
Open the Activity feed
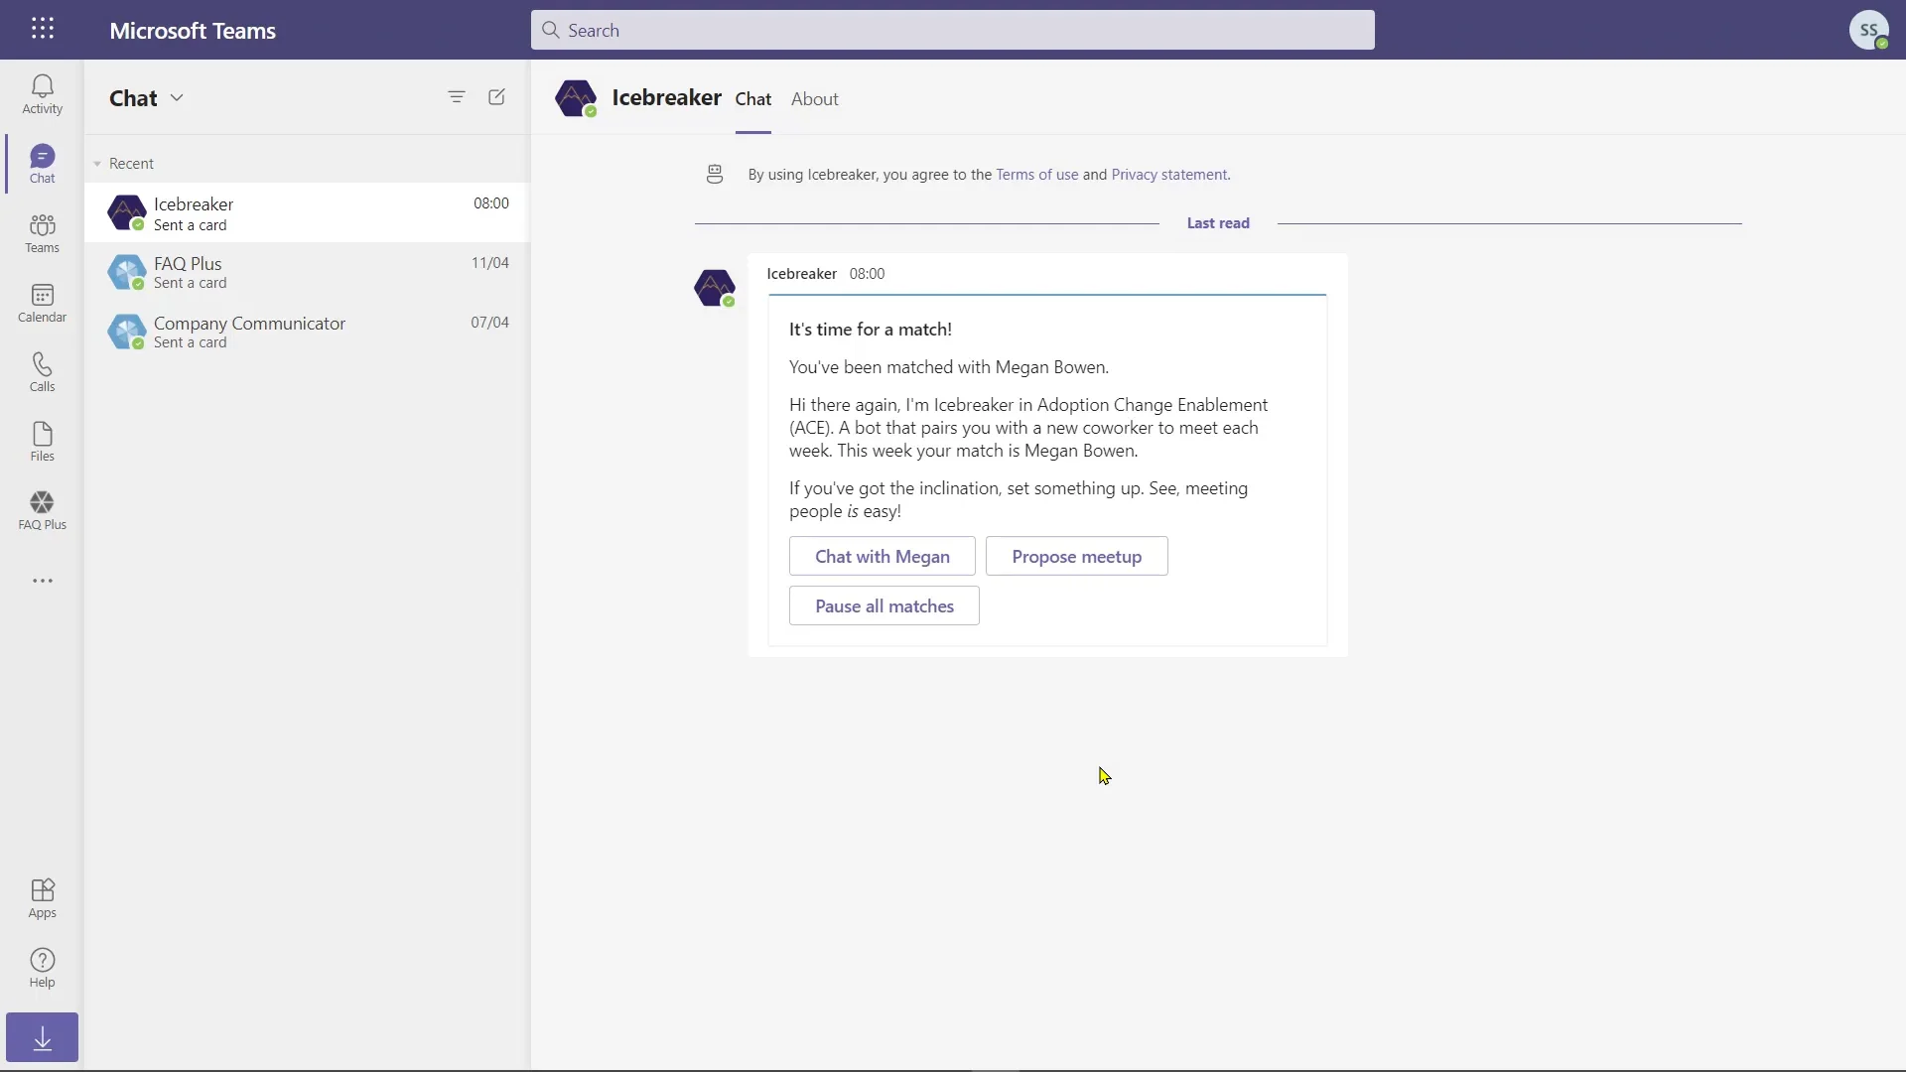(x=42, y=94)
